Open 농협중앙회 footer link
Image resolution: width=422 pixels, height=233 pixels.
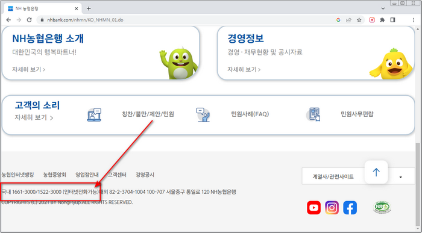(55, 175)
